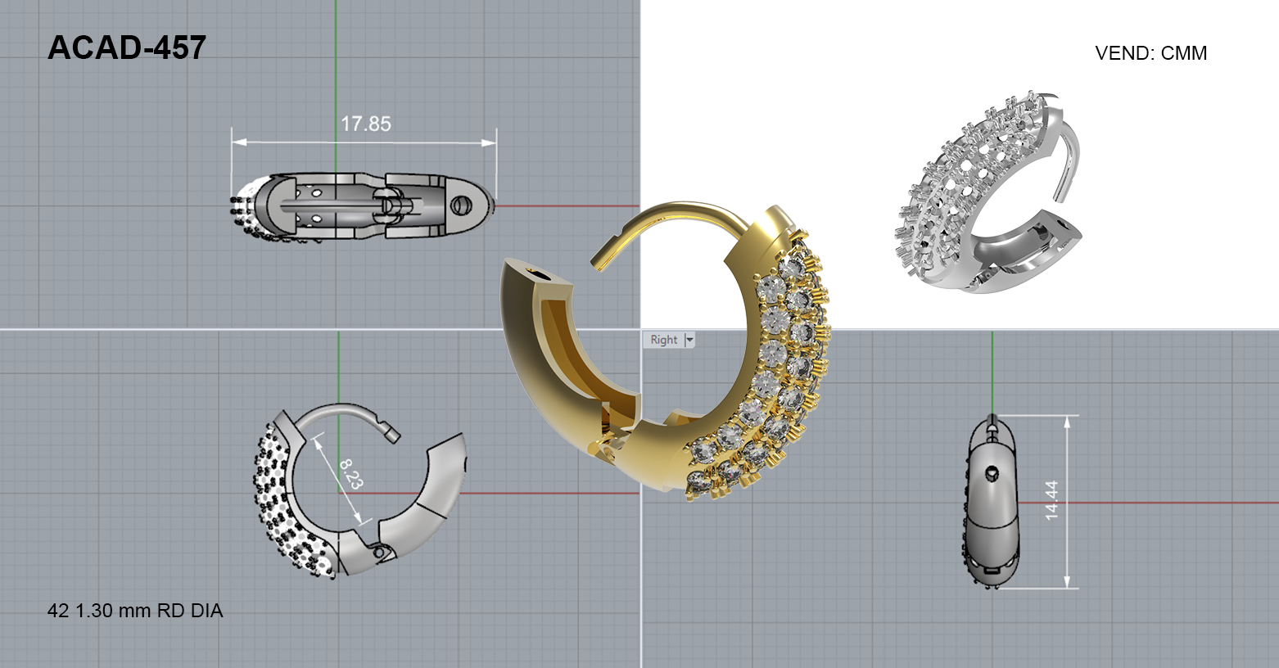Image resolution: width=1279 pixels, height=668 pixels.
Task: Click the 42 1.30 mm RD DIA note
Action: (135, 611)
